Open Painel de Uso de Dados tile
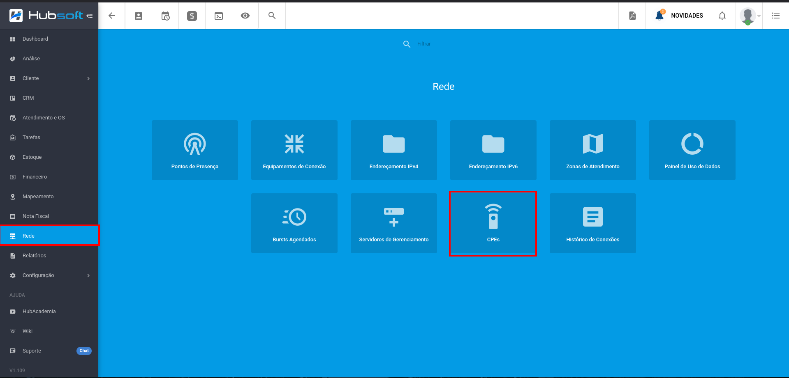 tap(692, 150)
